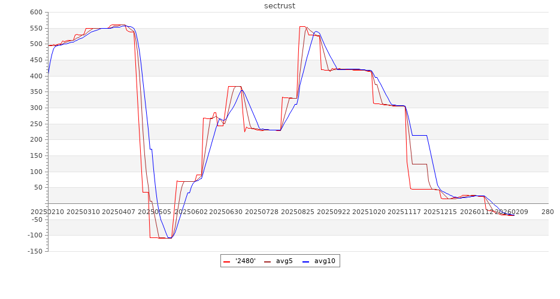Click the 20251020 date on the x-axis

click(368, 212)
